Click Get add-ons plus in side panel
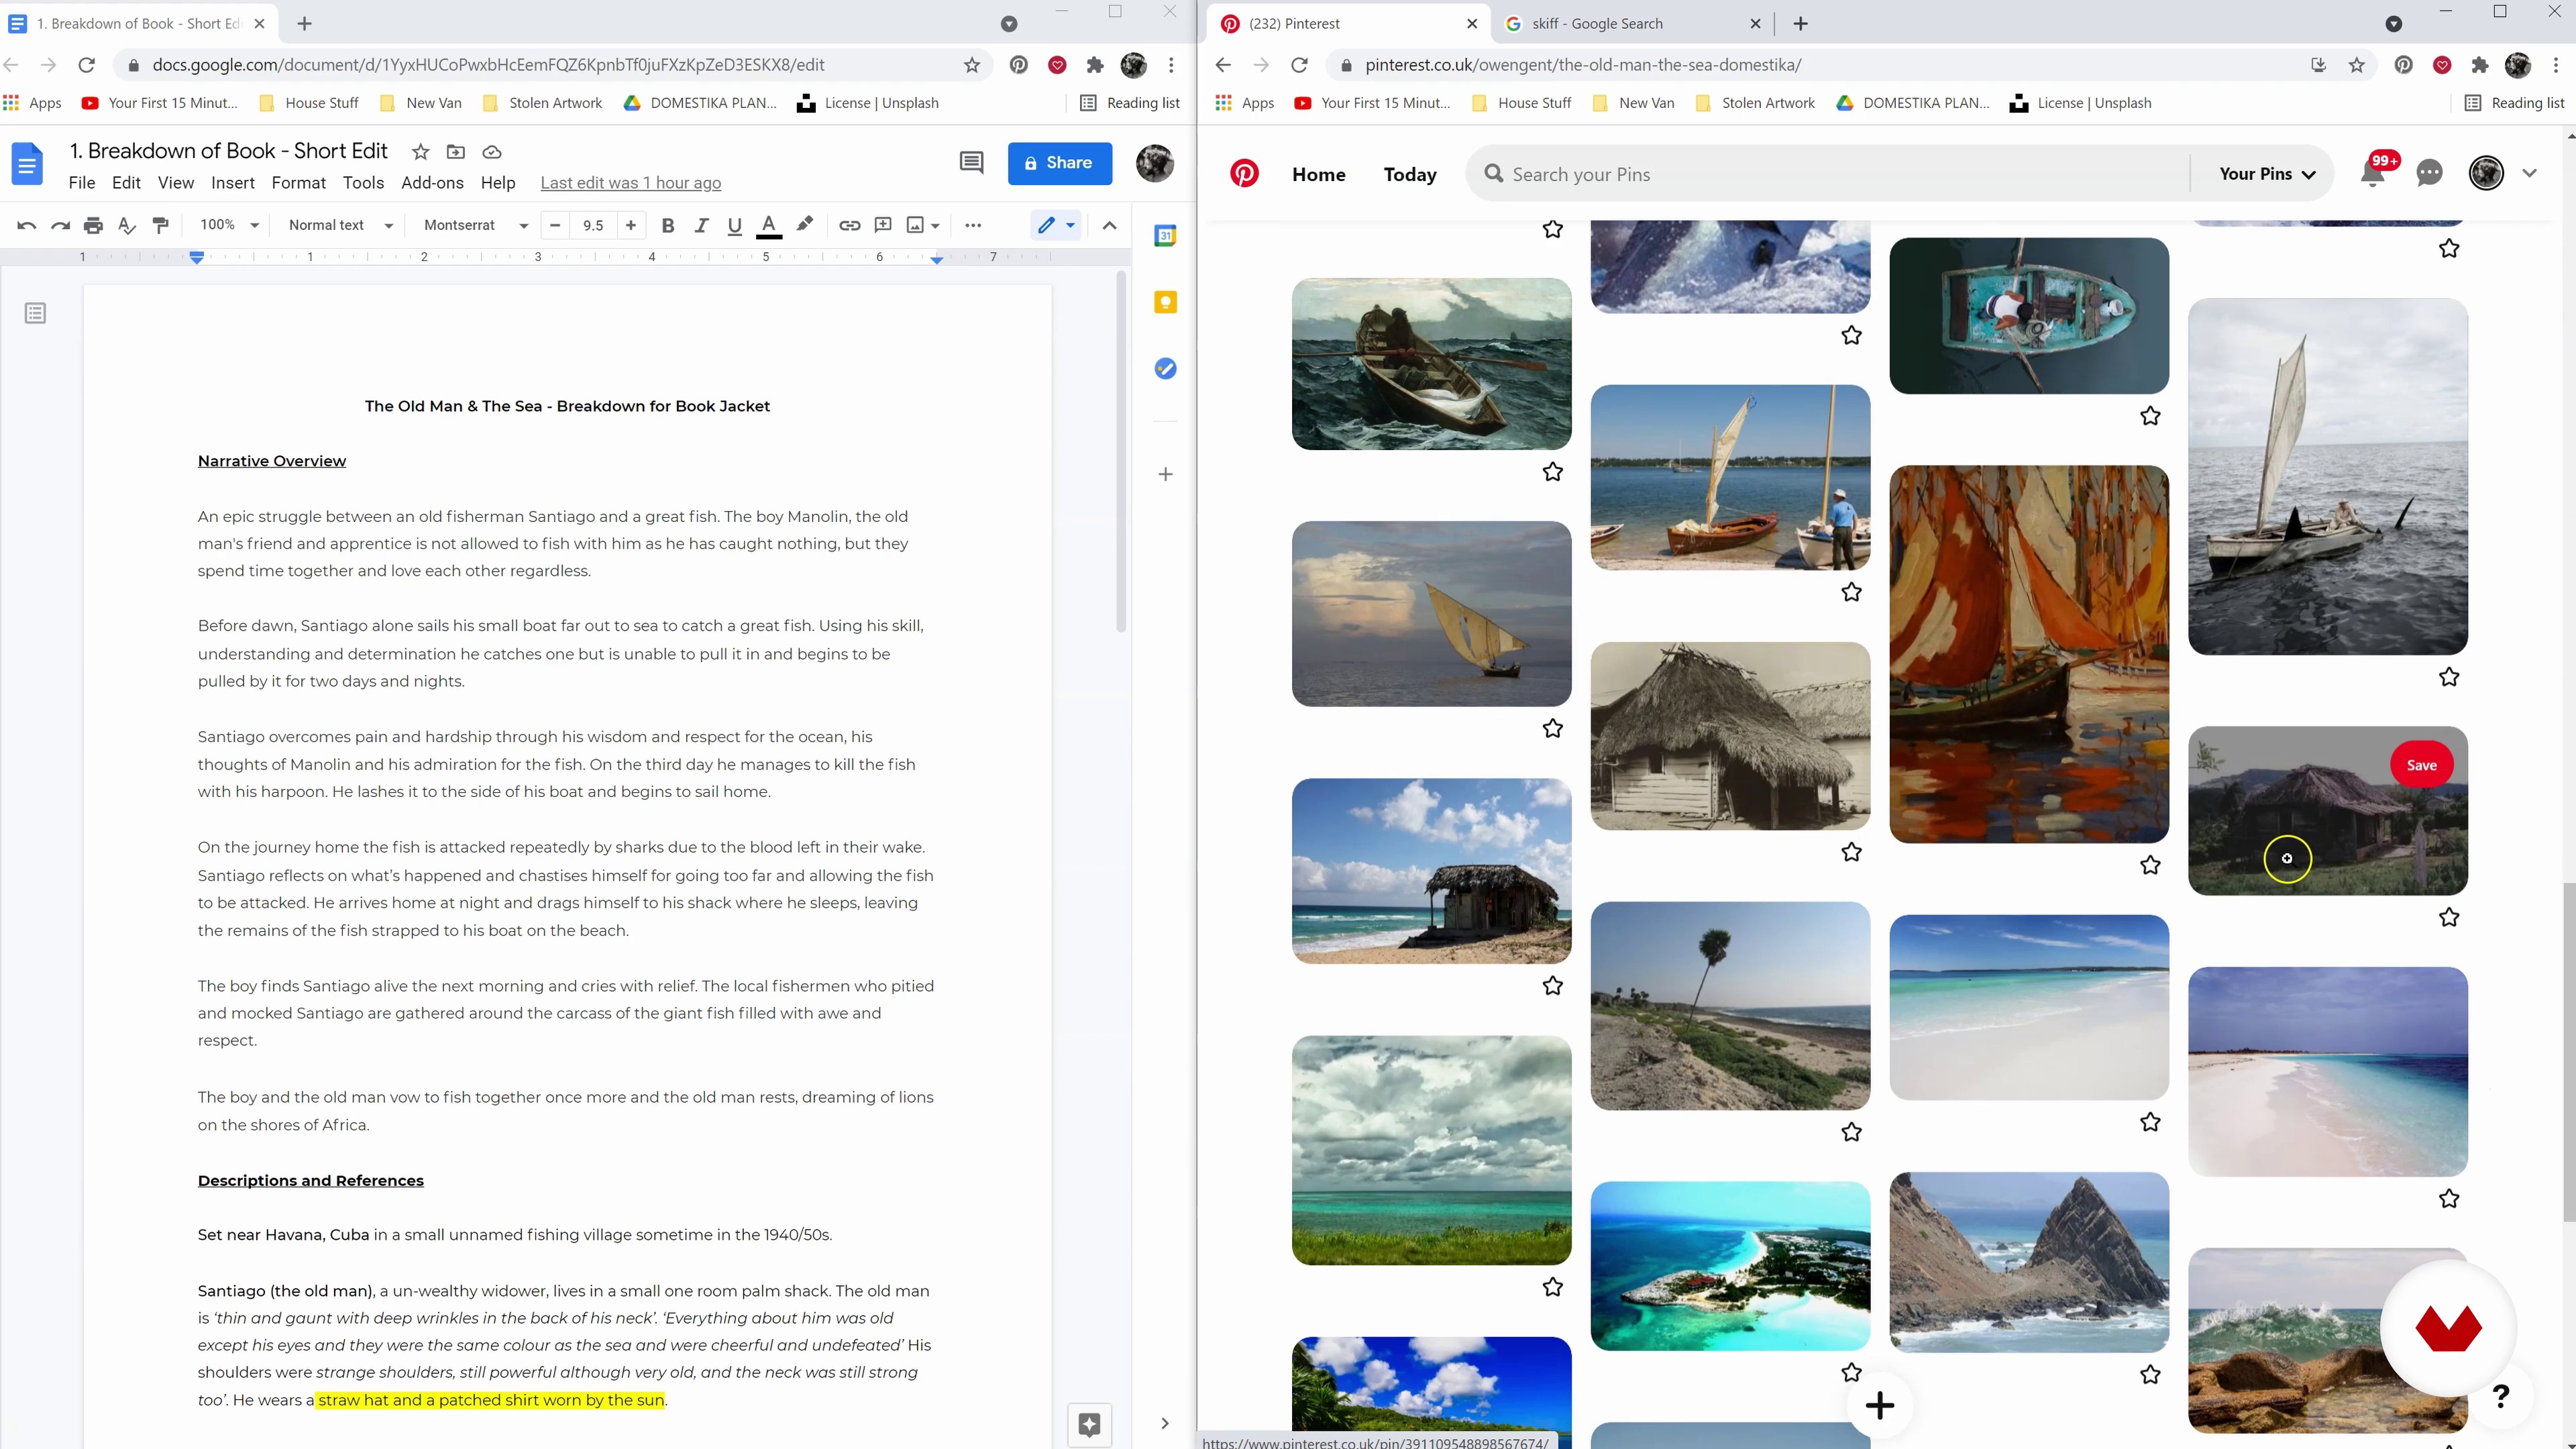 (1165, 474)
